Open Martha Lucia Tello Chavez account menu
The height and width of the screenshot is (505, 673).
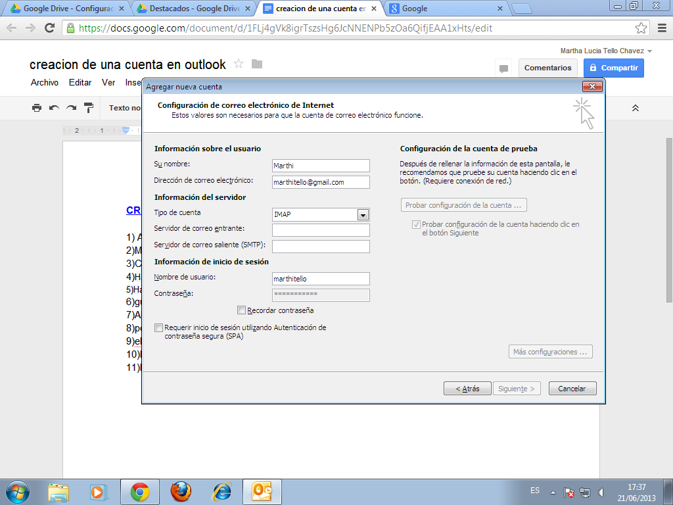click(606, 51)
